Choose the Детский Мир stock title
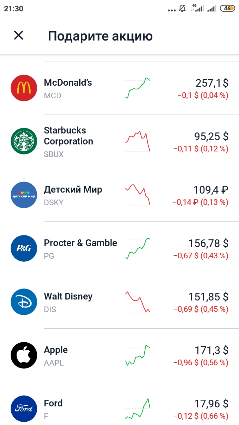Screen dimensions: 239x425 [73, 190]
